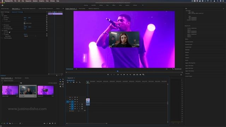
Task: Expand the Time Remapping group
Action: (1, 38)
